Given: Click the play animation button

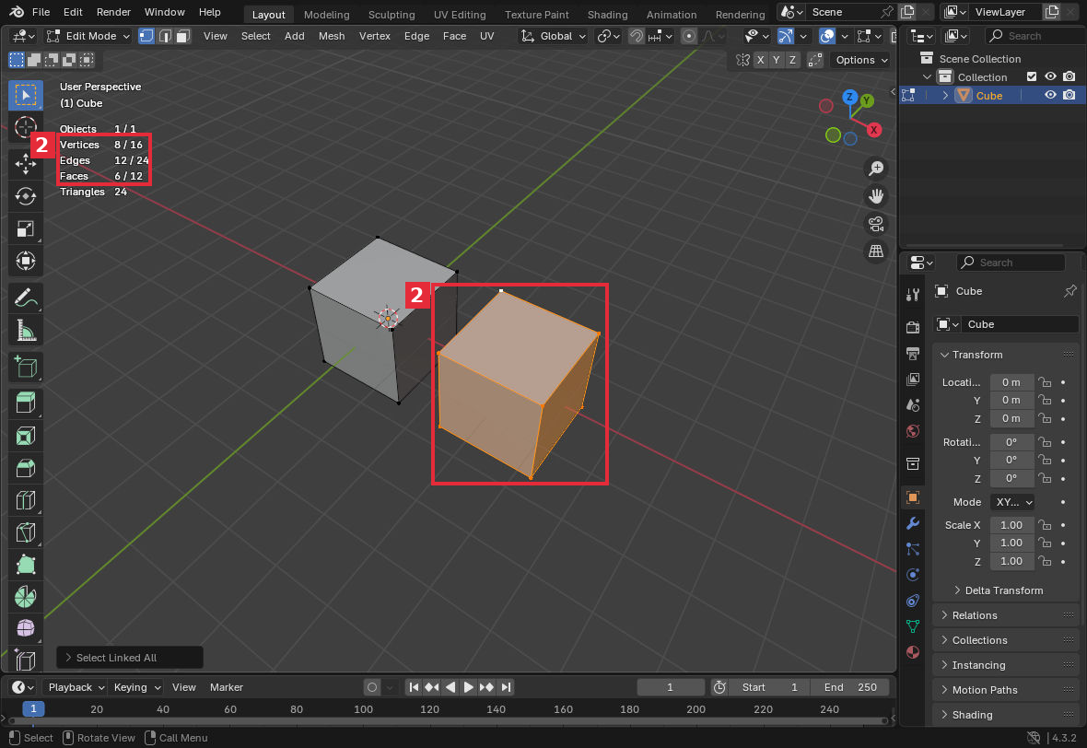Looking at the screenshot, I should pyautogui.click(x=469, y=687).
